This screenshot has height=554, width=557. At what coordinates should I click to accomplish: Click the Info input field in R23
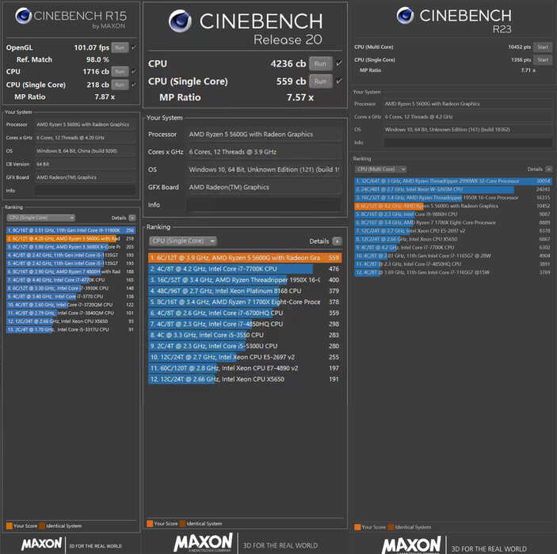467,142
